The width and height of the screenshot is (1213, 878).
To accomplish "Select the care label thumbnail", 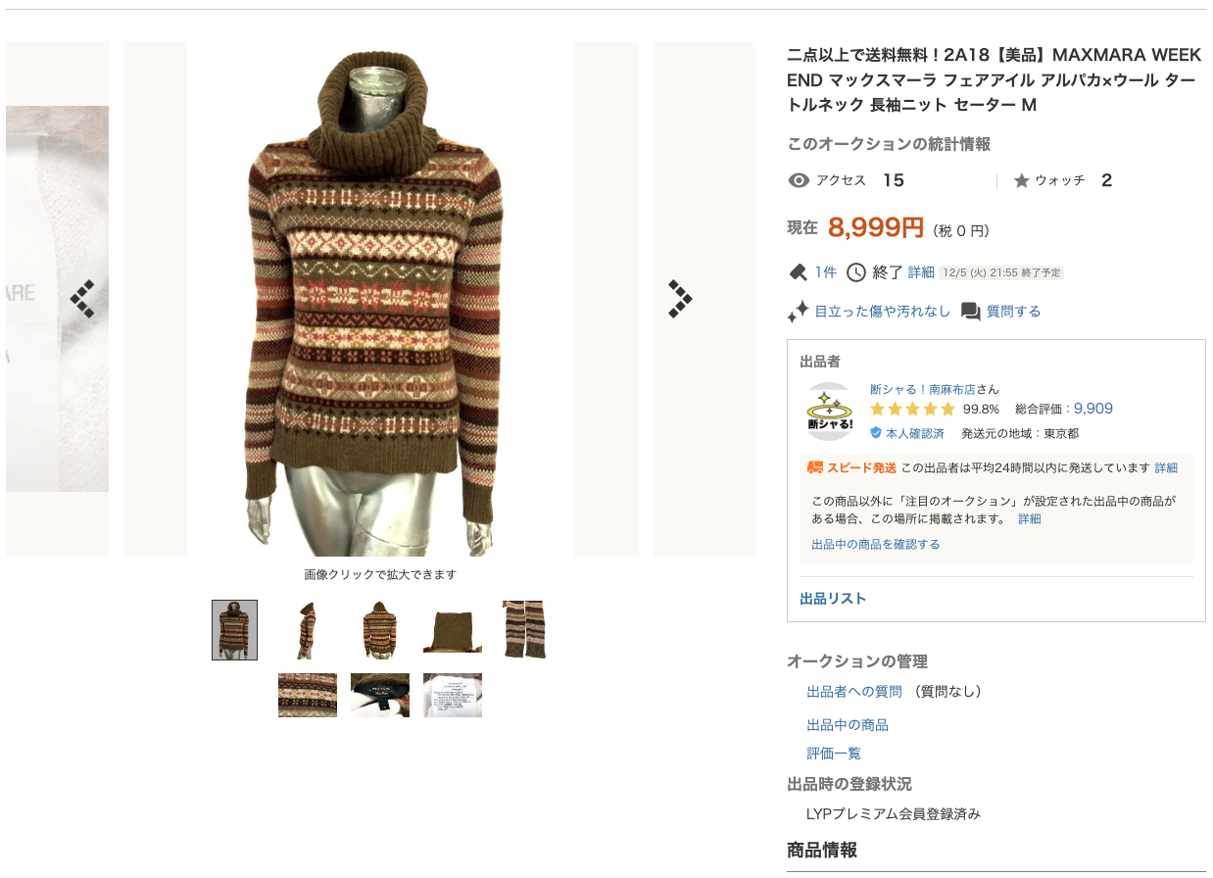I will click(453, 695).
